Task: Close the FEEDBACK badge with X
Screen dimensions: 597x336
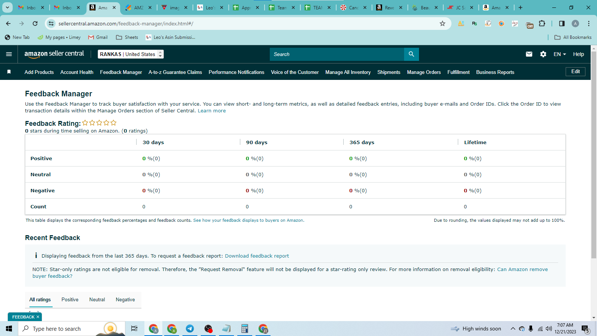Action: pos(38,317)
